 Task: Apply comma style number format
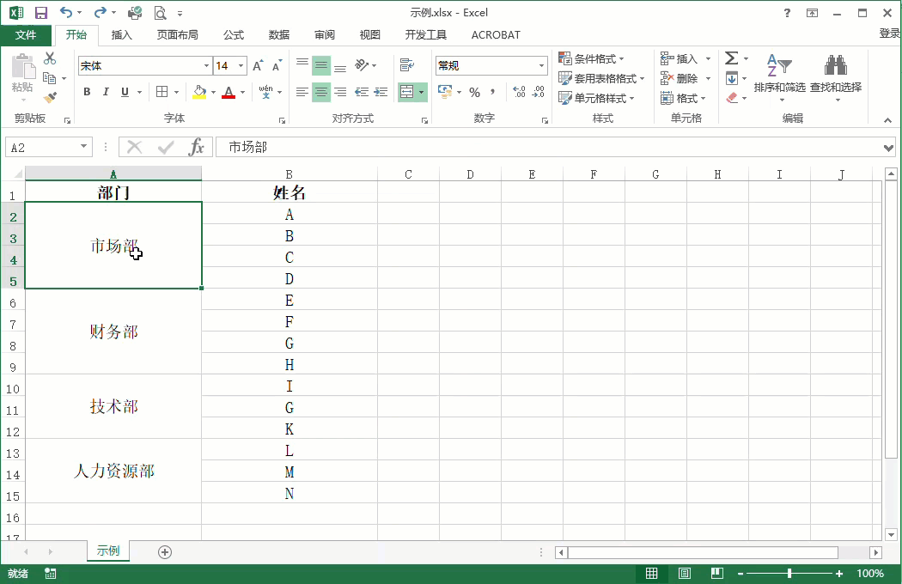(x=493, y=92)
